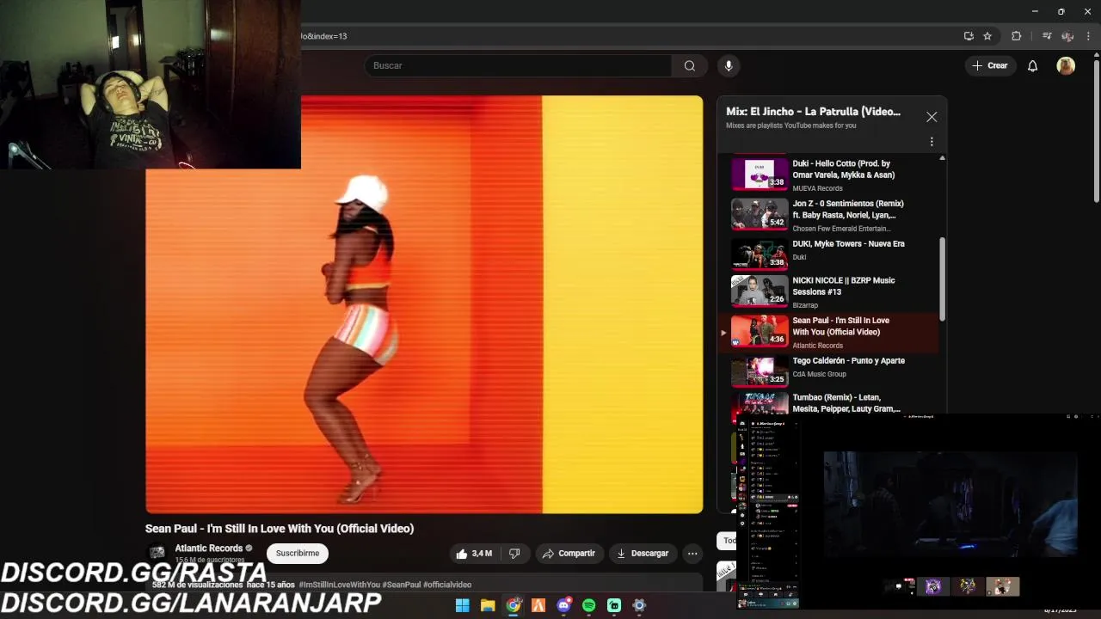Click the Crear create button

click(x=989, y=66)
